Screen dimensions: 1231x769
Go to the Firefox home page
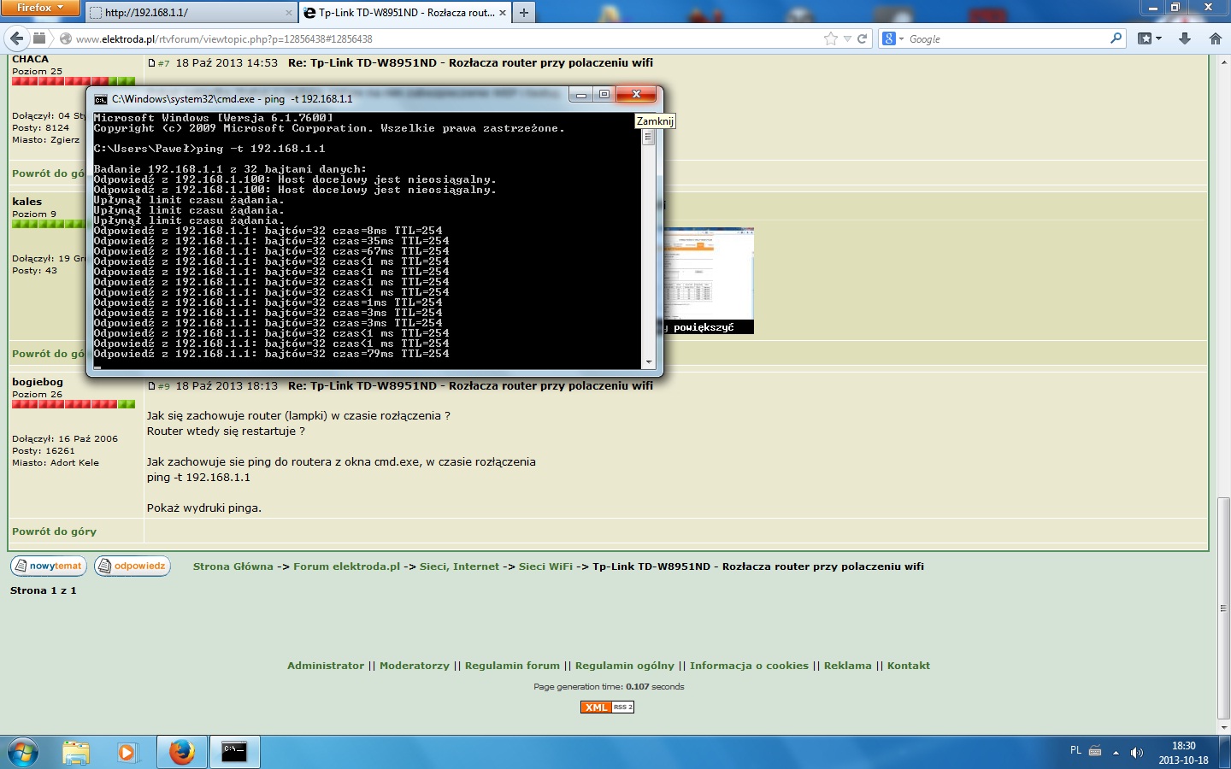click(x=1215, y=38)
